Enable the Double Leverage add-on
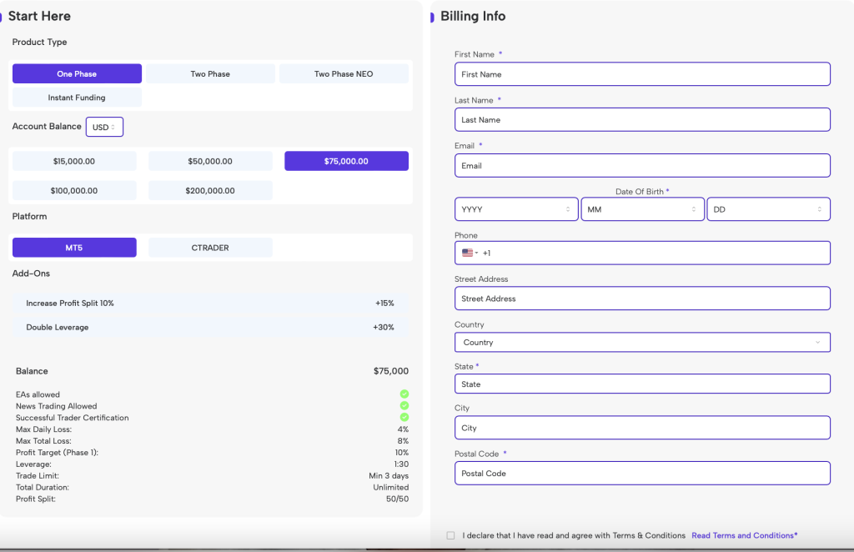This screenshot has width=854, height=552. click(x=209, y=328)
